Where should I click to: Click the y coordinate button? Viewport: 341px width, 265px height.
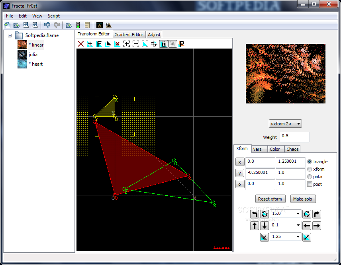coord(240,173)
